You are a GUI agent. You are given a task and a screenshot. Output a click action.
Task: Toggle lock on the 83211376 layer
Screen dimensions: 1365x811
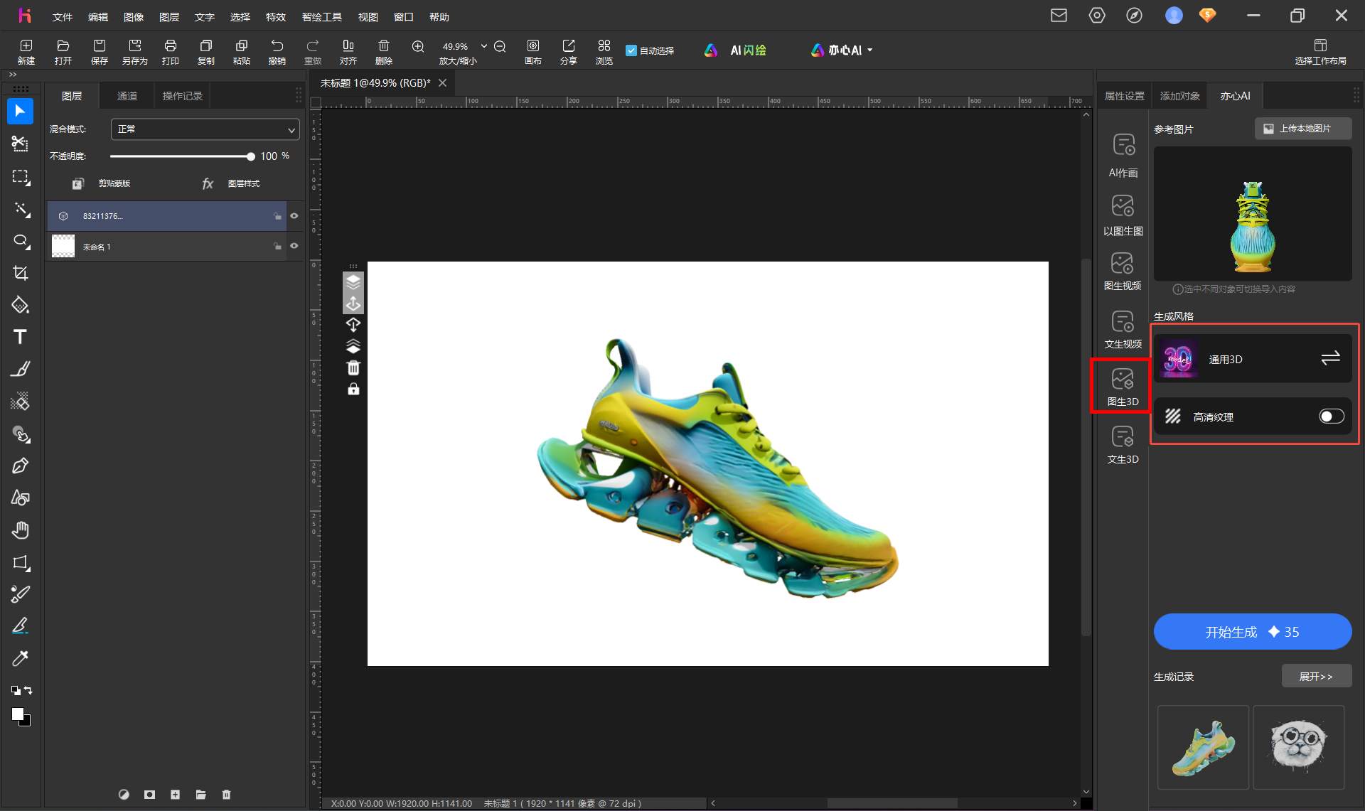click(277, 216)
